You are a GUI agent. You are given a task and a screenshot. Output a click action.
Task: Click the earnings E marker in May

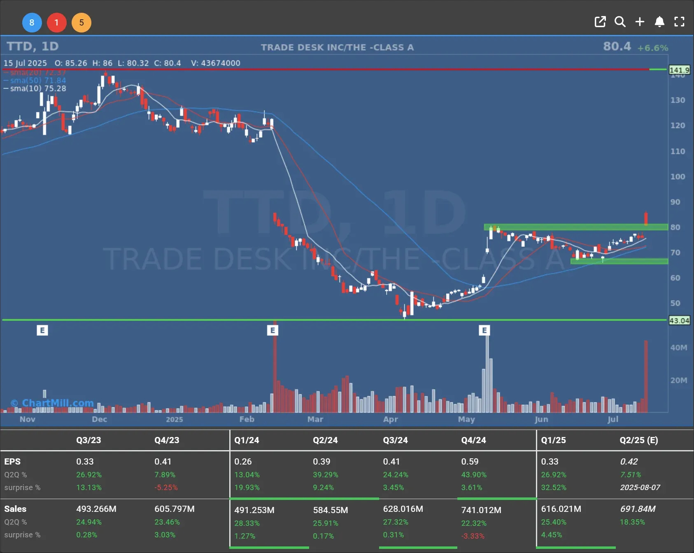484,330
